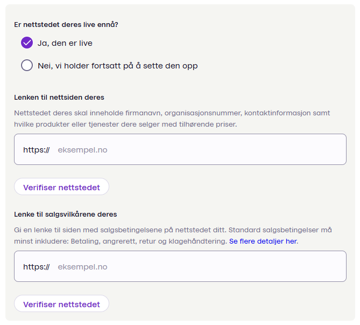This screenshot has height=325, width=360.
Task: Click the https:// prefix in salgsvilkårene field
Action: (x=36, y=267)
